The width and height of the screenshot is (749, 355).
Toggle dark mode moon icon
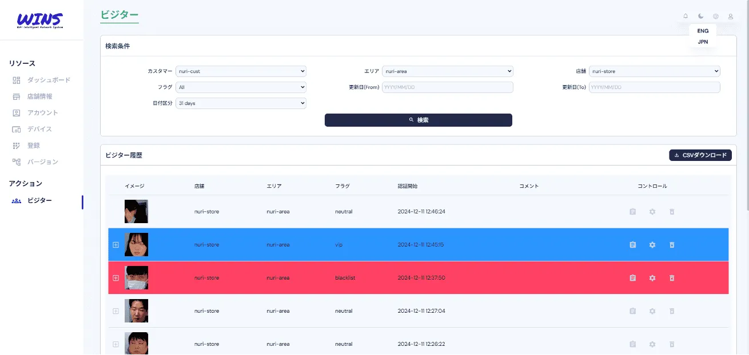coord(701,17)
